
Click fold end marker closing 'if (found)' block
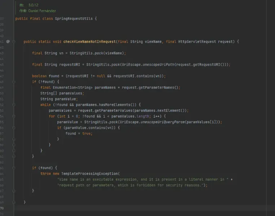tap(14, 191)
